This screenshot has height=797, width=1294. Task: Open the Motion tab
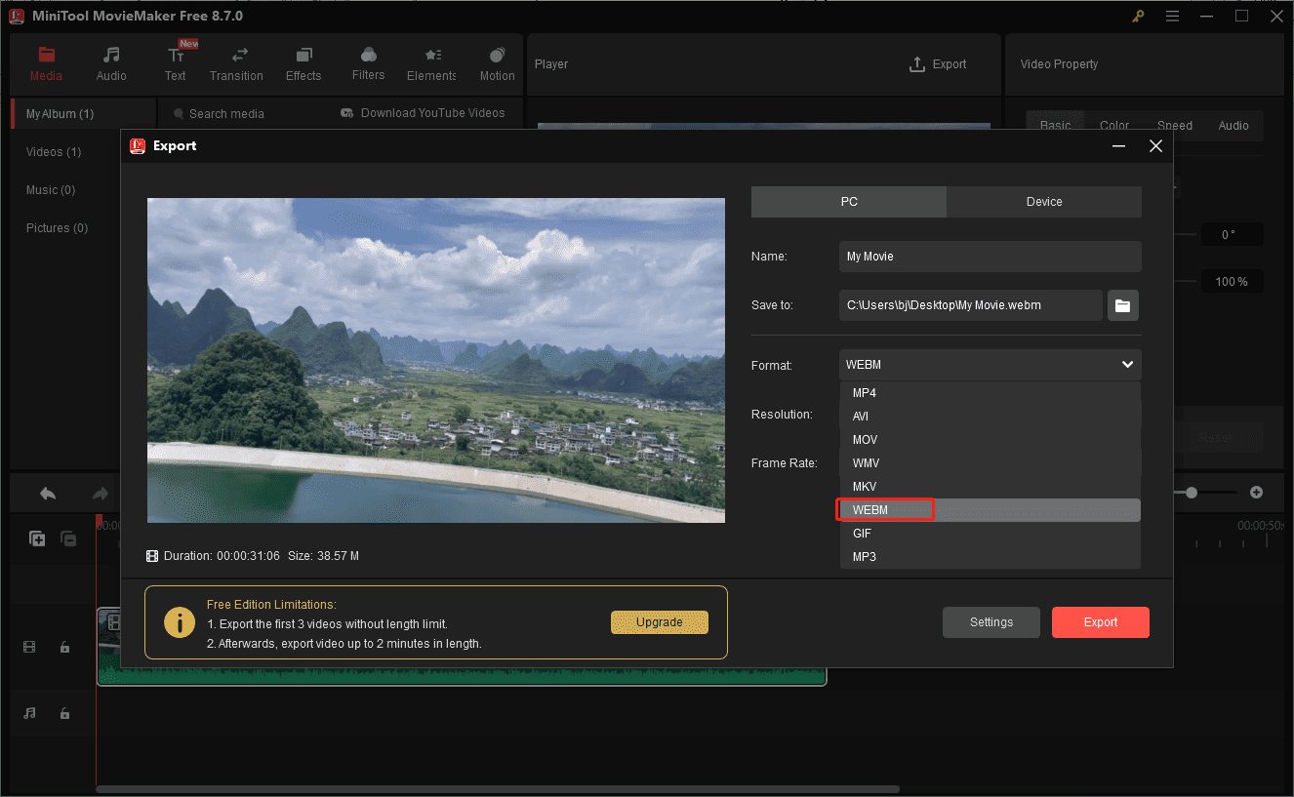(497, 63)
